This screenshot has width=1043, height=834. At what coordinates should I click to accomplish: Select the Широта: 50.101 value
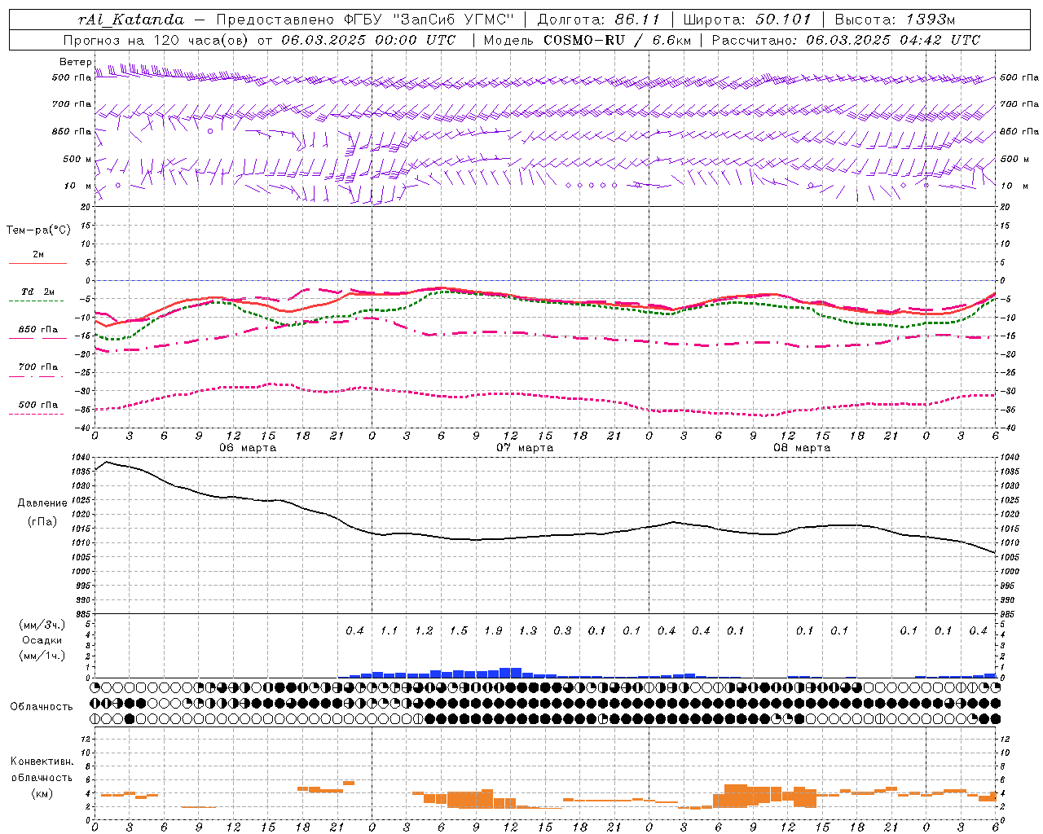(x=746, y=20)
